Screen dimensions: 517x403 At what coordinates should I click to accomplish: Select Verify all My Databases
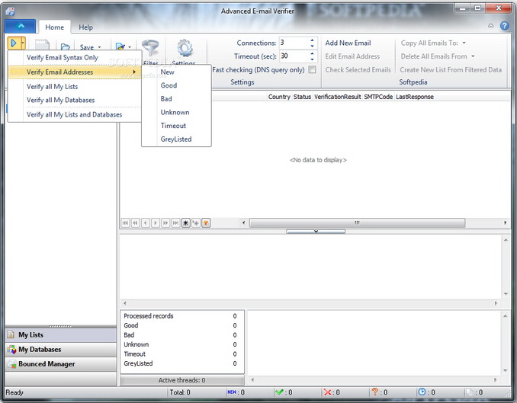75,100
